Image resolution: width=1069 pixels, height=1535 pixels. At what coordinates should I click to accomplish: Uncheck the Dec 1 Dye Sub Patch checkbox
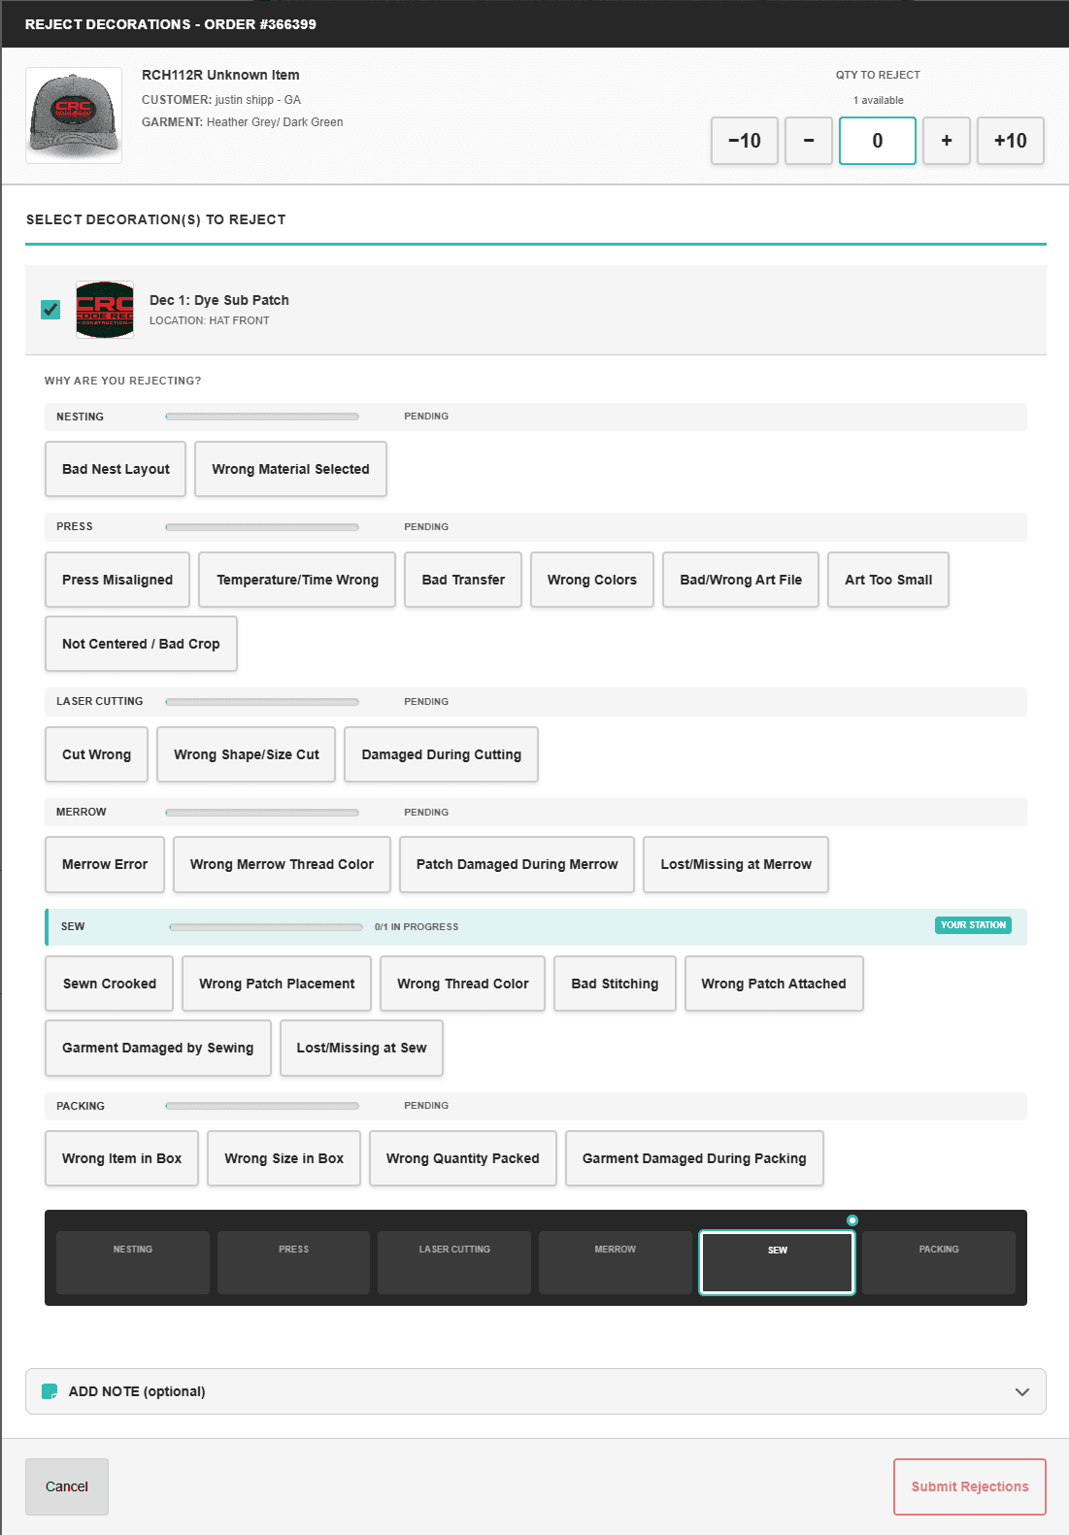[x=50, y=310]
